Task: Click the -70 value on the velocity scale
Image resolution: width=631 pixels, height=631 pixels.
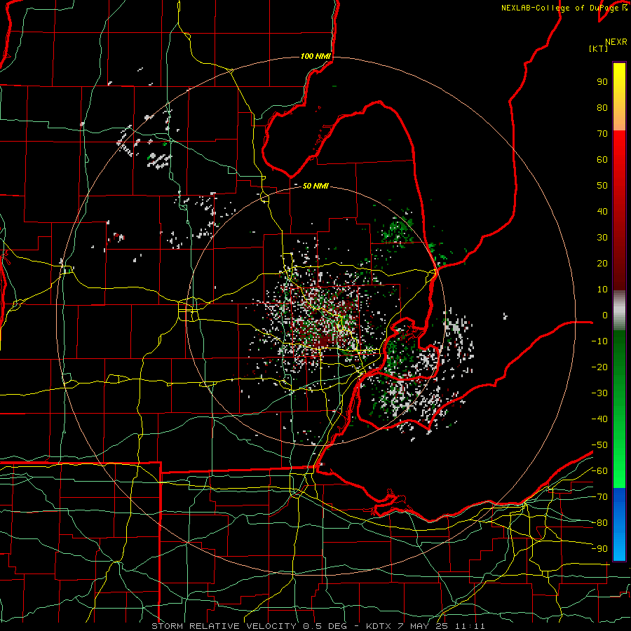Action: 599,497
